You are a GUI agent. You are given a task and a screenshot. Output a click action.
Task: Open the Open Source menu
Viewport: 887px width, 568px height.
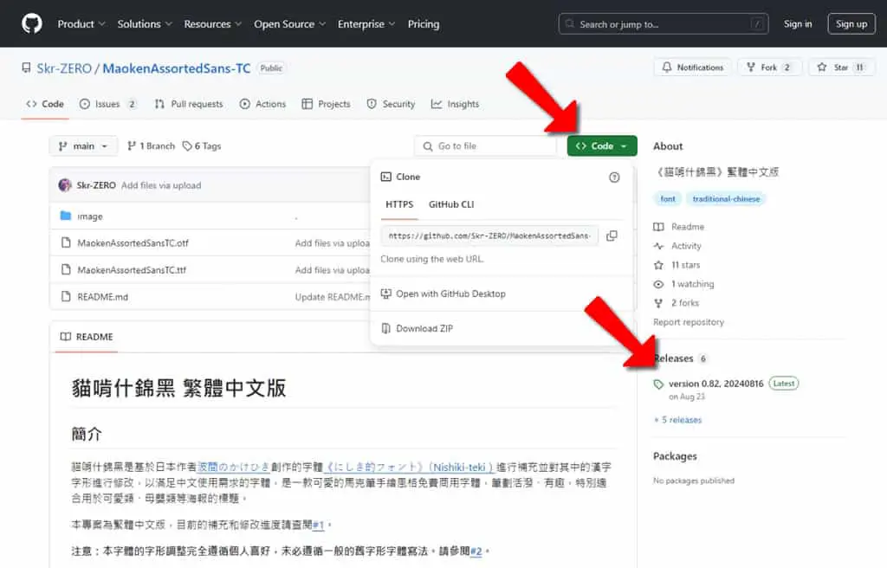click(289, 23)
